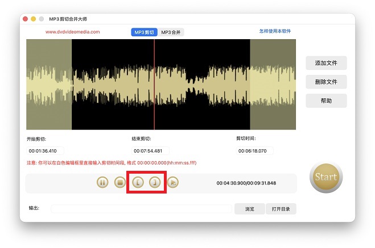Focus the 结束剪切 end time field

coord(150,151)
